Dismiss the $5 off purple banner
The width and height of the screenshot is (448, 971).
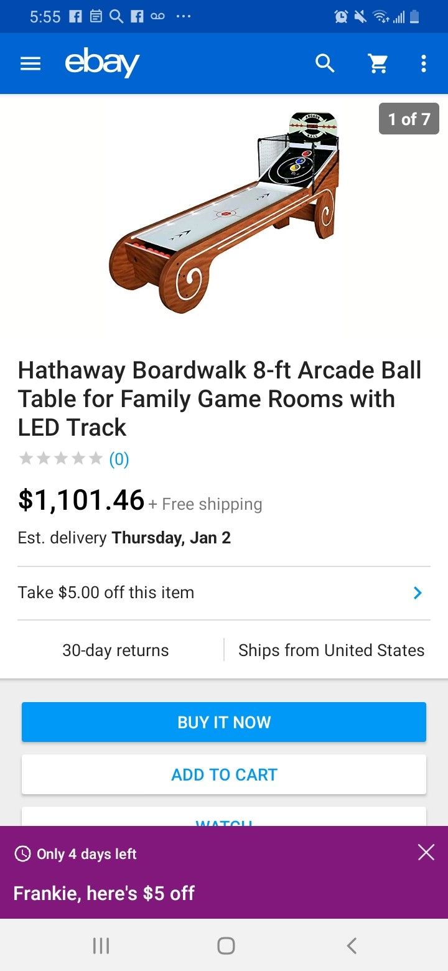point(426,852)
